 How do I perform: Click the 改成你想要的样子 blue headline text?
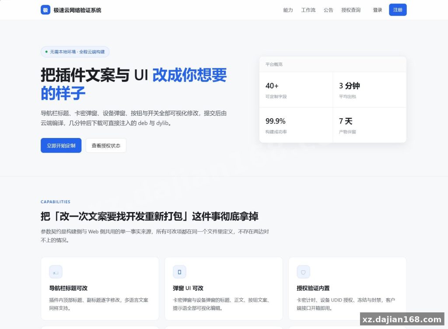[134, 84]
